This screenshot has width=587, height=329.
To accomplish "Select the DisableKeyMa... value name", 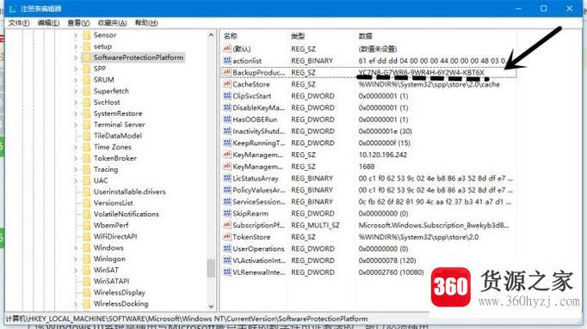I will click(x=258, y=108).
